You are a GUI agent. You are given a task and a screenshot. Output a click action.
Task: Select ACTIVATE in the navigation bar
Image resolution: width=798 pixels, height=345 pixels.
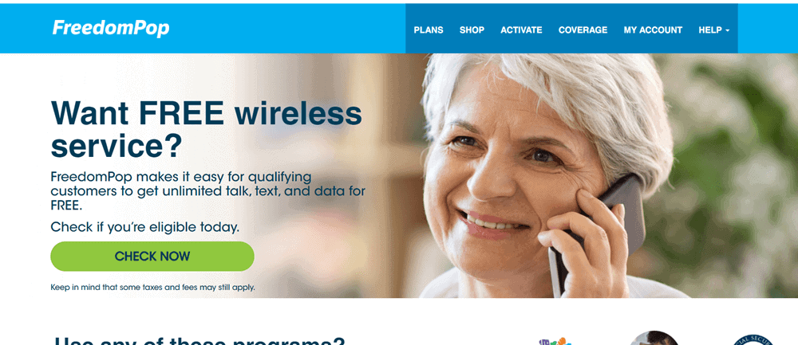521,30
